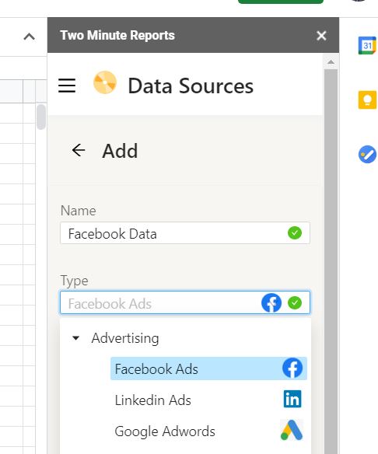Click the Advertising category label
Screen dimensions: 378x454
(125, 338)
